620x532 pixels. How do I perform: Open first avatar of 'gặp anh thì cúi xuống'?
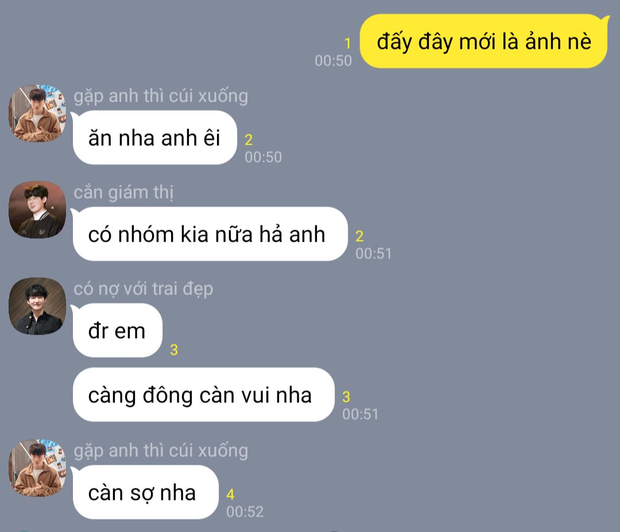37,113
